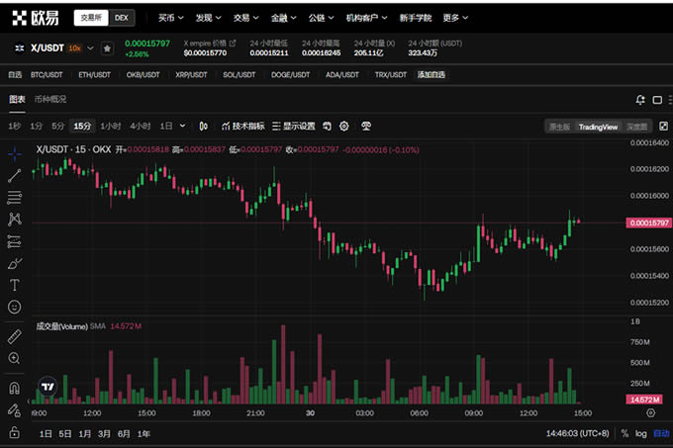Select the trend line drawing tool

[15, 175]
